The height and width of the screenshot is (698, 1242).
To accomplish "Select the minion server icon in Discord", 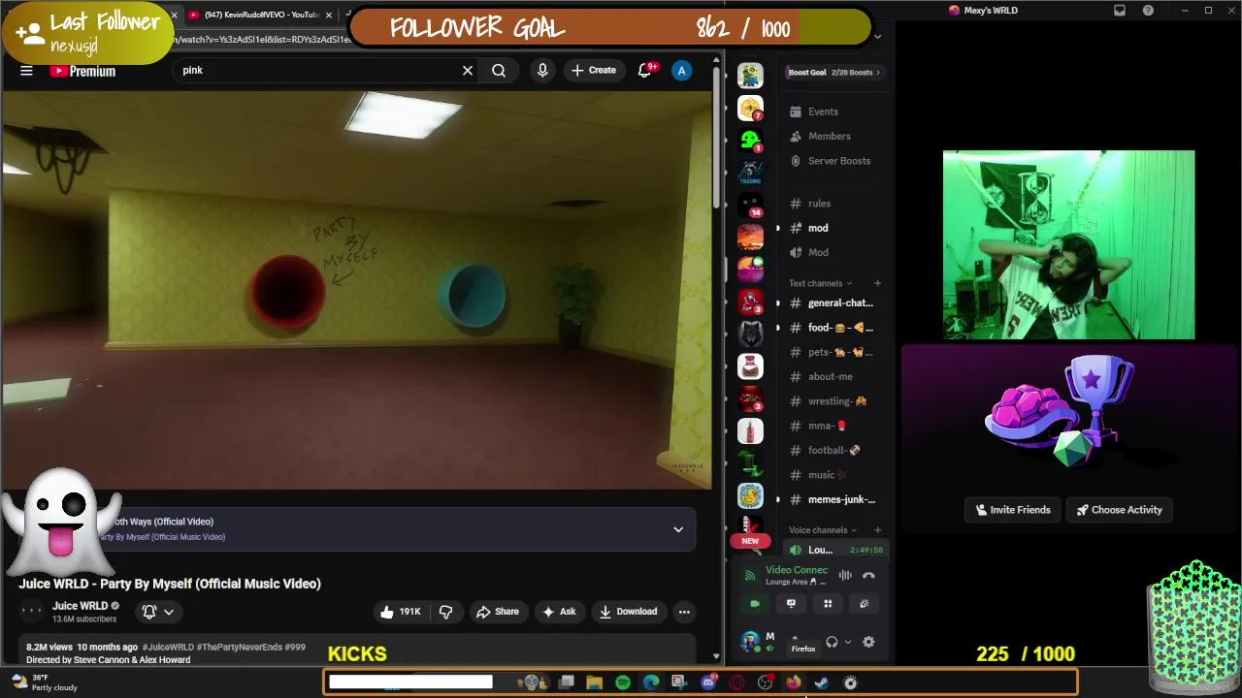I will (x=750, y=75).
